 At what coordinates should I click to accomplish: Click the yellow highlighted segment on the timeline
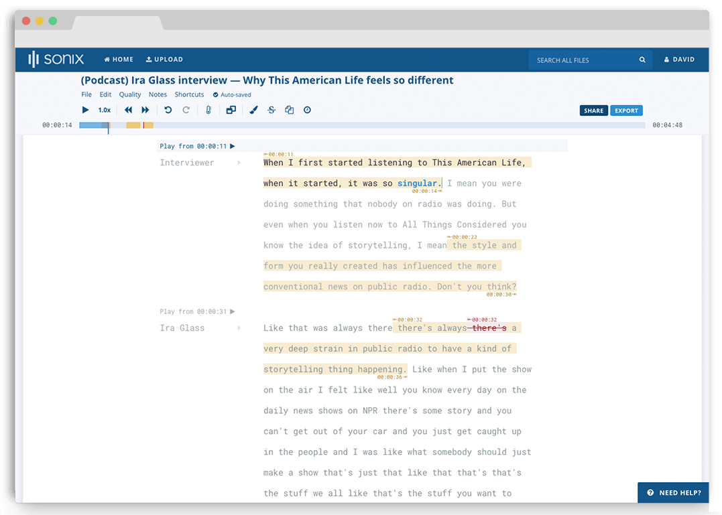[134, 125]
